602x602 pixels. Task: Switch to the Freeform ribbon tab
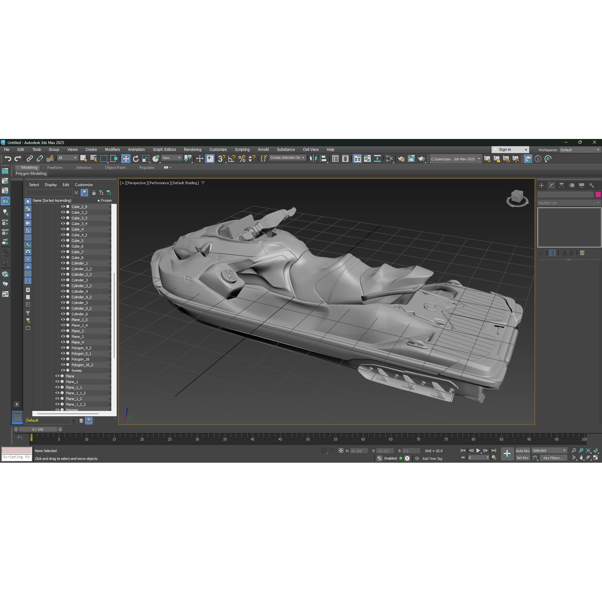click(55, 167)
